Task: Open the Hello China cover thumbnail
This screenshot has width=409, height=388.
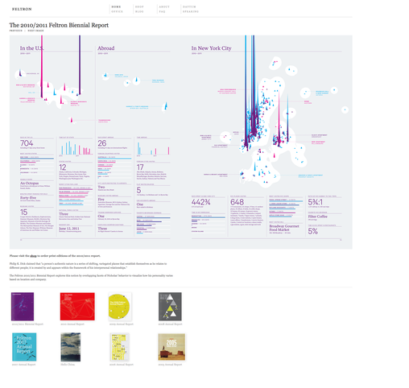Action: tap(71, 347)
